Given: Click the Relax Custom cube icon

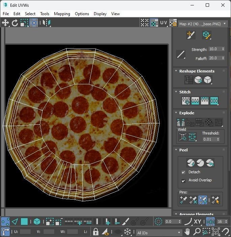Looking at the screenshot, I should (208, 80).
